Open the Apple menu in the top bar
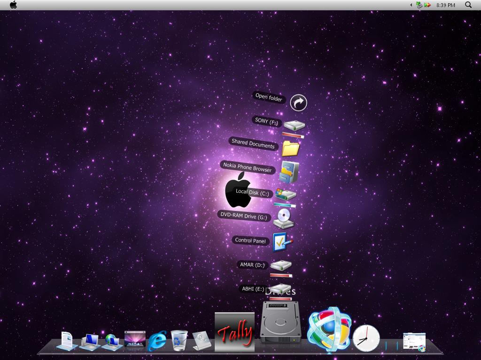Screen dimensions: 481x360 pyautogui.click(x=14, y=5)
